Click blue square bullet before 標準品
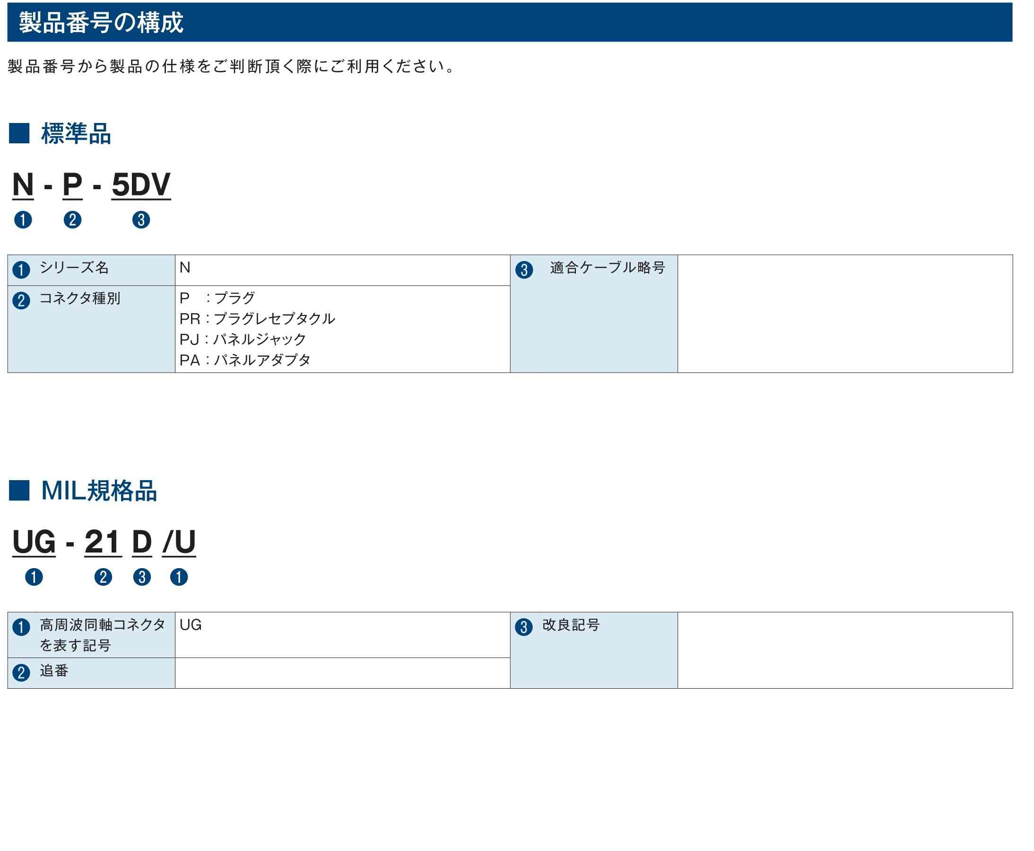 [x=19, y=133]
